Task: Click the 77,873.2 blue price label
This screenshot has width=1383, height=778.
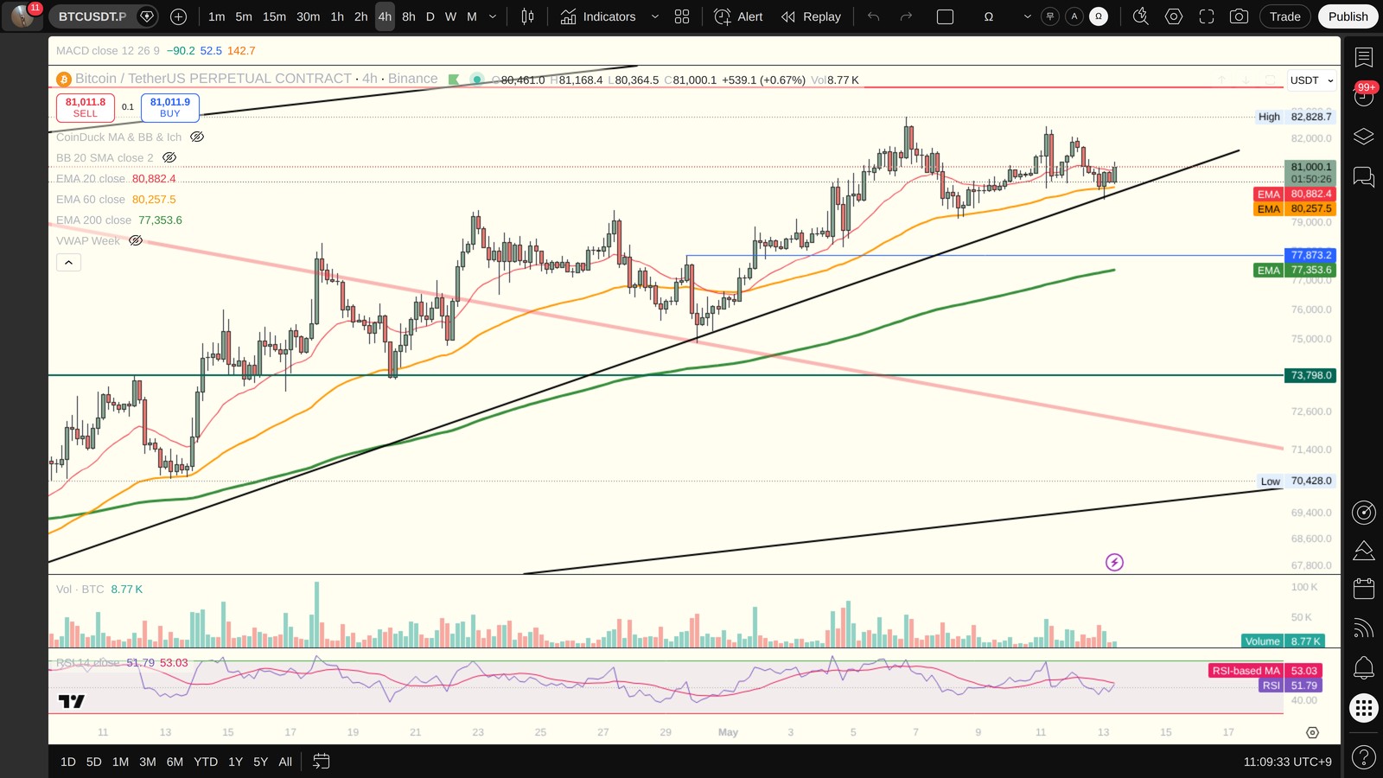Action: point(1311,255)
